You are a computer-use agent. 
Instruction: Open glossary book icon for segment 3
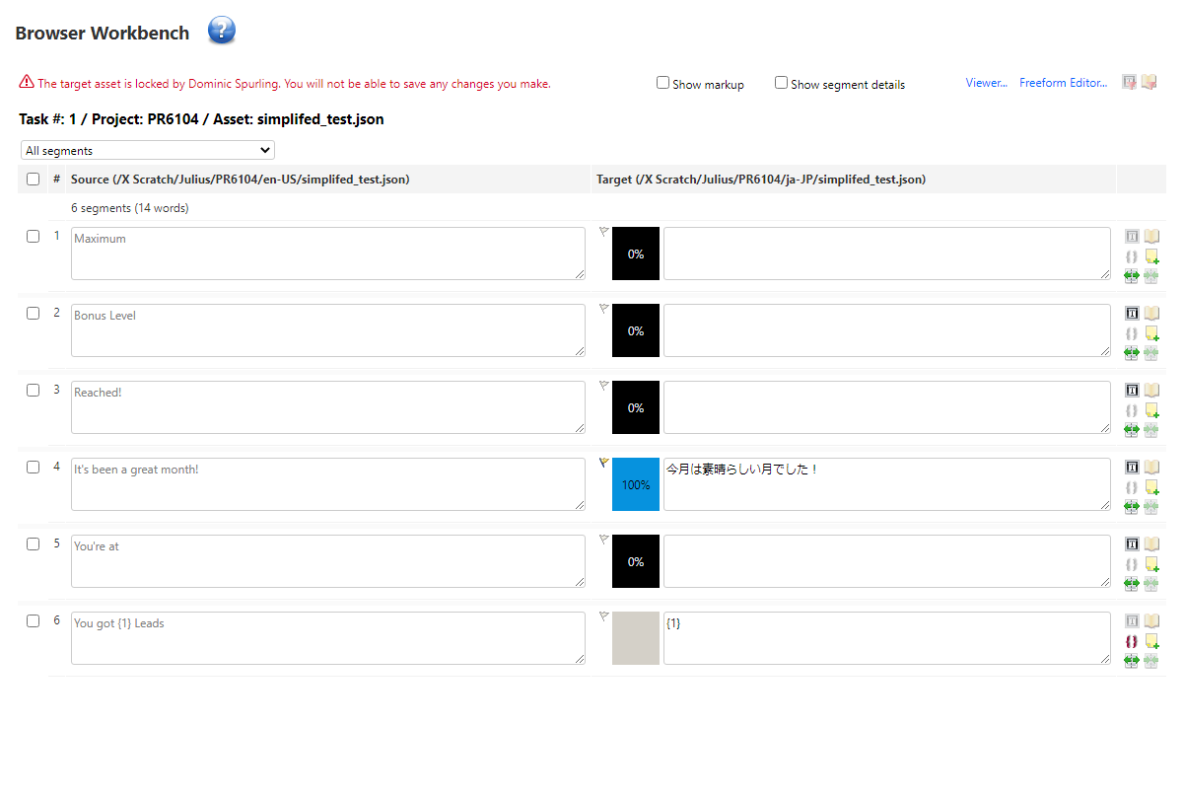(x=1151, y=391)
